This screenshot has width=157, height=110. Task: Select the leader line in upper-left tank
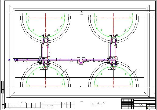point(59,28)
